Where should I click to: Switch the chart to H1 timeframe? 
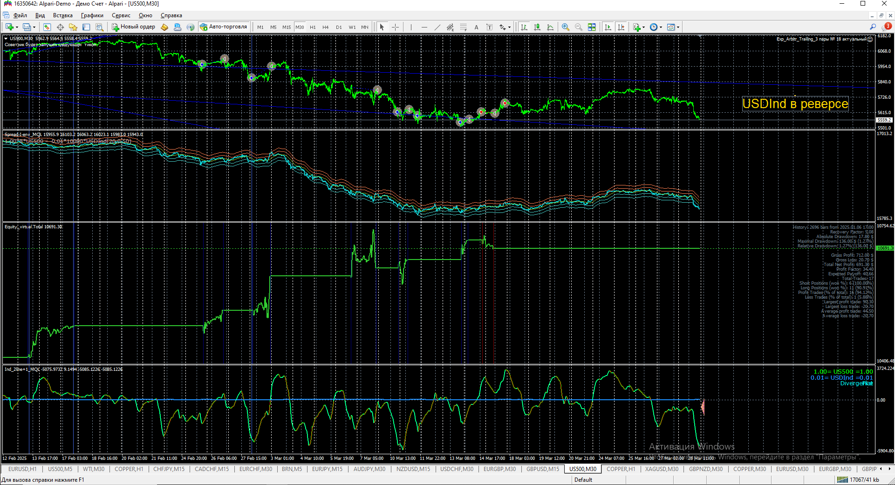313,27
